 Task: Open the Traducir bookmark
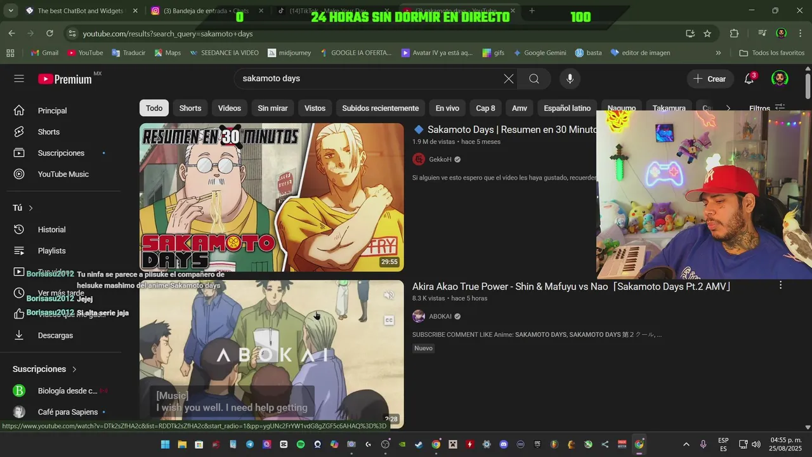(128, 53)
